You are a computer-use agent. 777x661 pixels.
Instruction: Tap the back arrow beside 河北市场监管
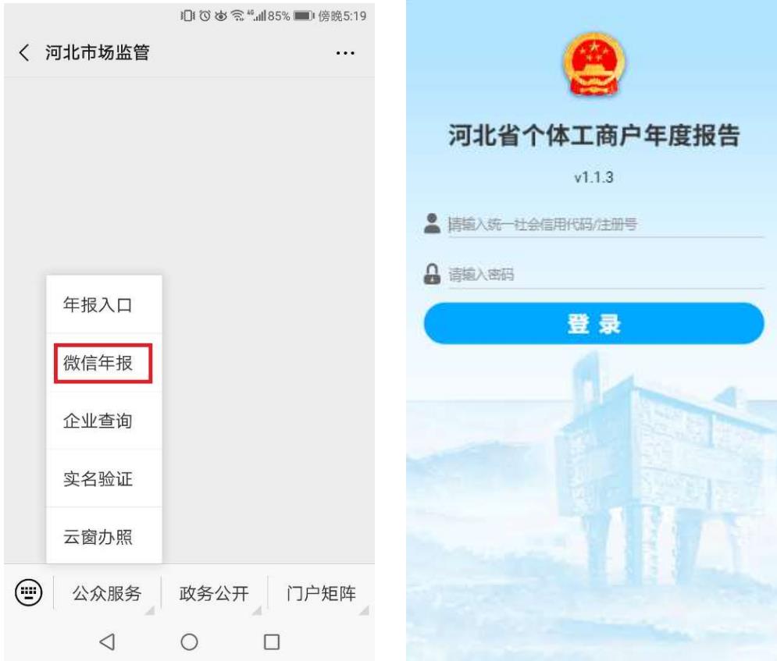(23, 52)
